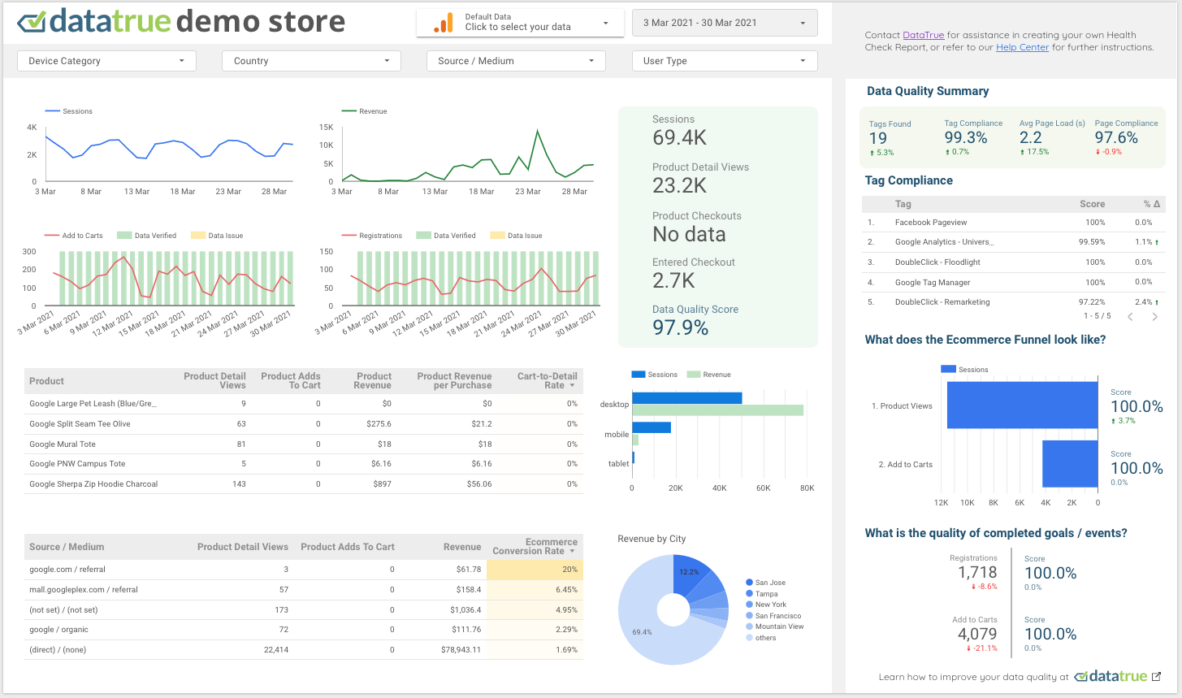Image resolution: width=1182 pixels, height=698 pixels.
Task: Open the Device Category filter dropdown
Action: click(x=106, y=61)
